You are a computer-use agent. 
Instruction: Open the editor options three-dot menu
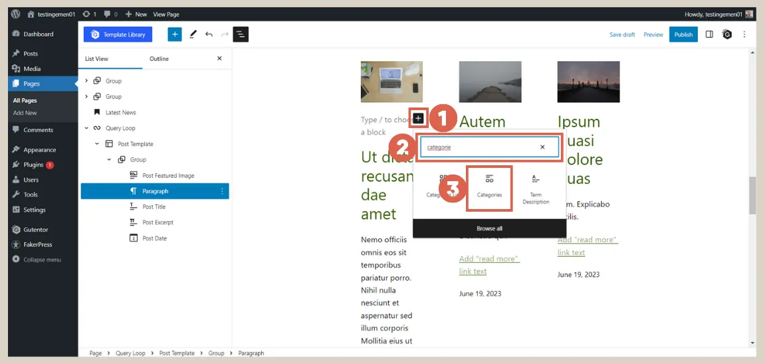(x=744, y=34)
